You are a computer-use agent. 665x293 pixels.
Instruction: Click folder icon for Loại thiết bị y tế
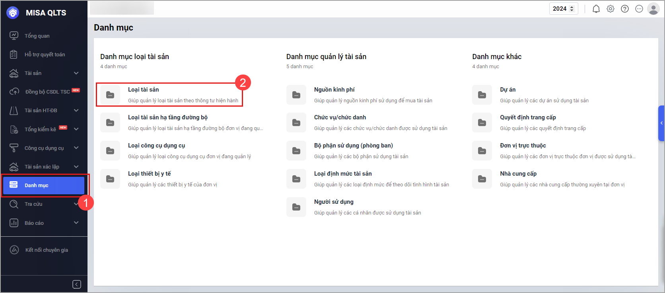click(x=110, y=179)
